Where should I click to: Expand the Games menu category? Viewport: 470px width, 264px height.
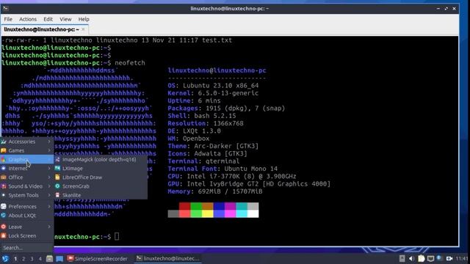coord(26,150)
